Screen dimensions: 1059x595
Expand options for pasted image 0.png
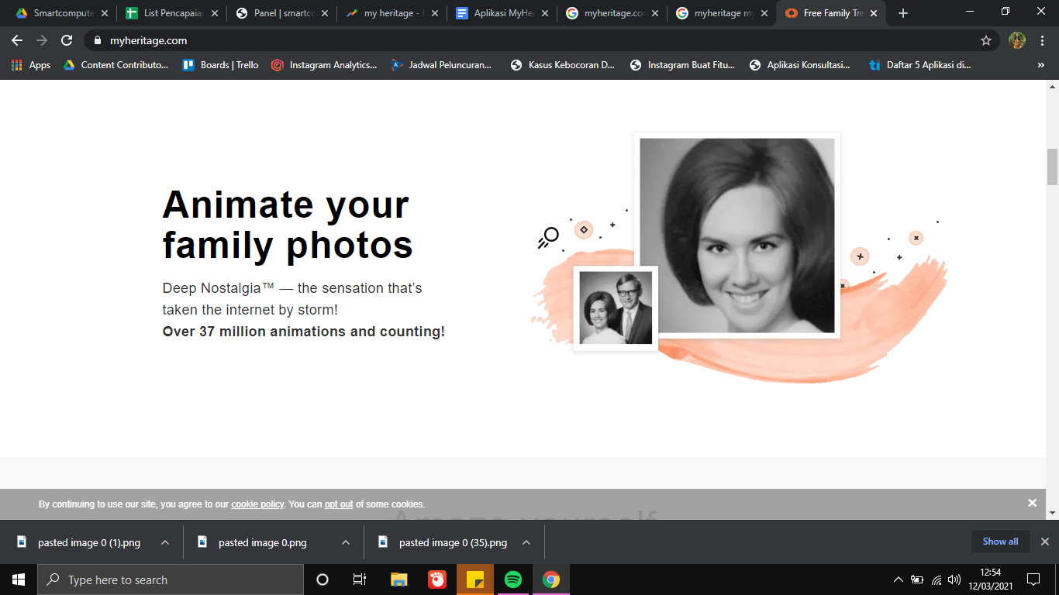pyautogui.click(x=346, y=542)
